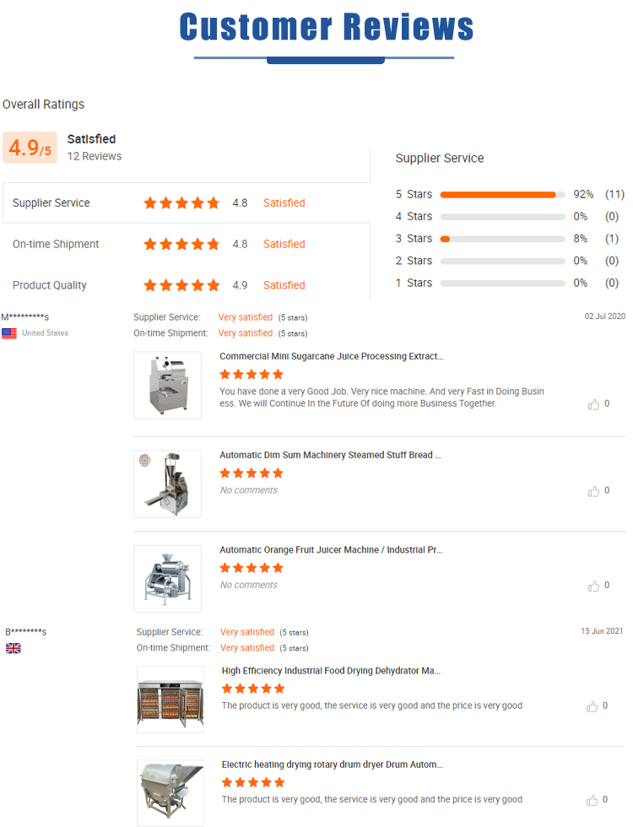Image resolution: width=633 pixels, height=827 pixels.
Task: Like the sugarcane juice machine review
Action: coord(593,404)
